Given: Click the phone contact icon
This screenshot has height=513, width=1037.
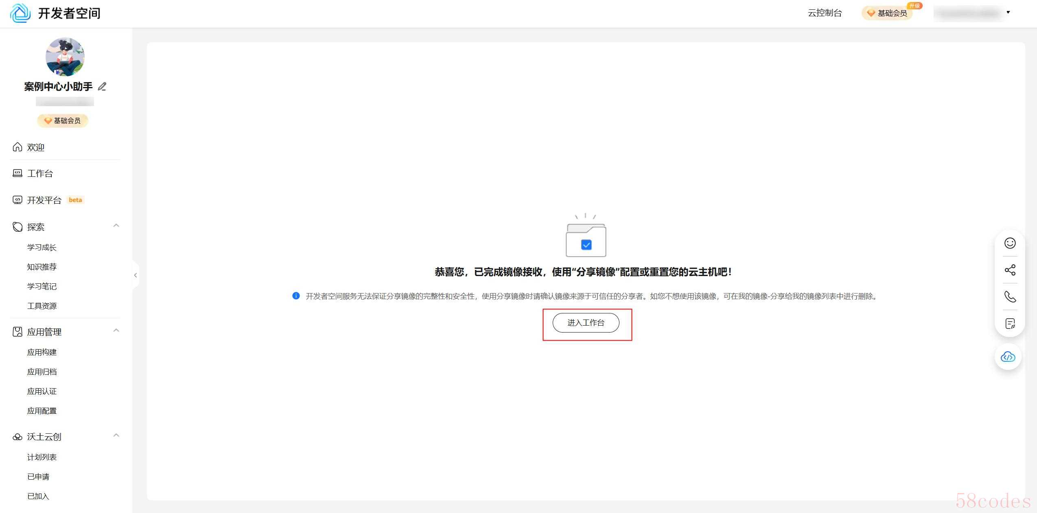Looking at the screenshot, I should click(1010, 297).
